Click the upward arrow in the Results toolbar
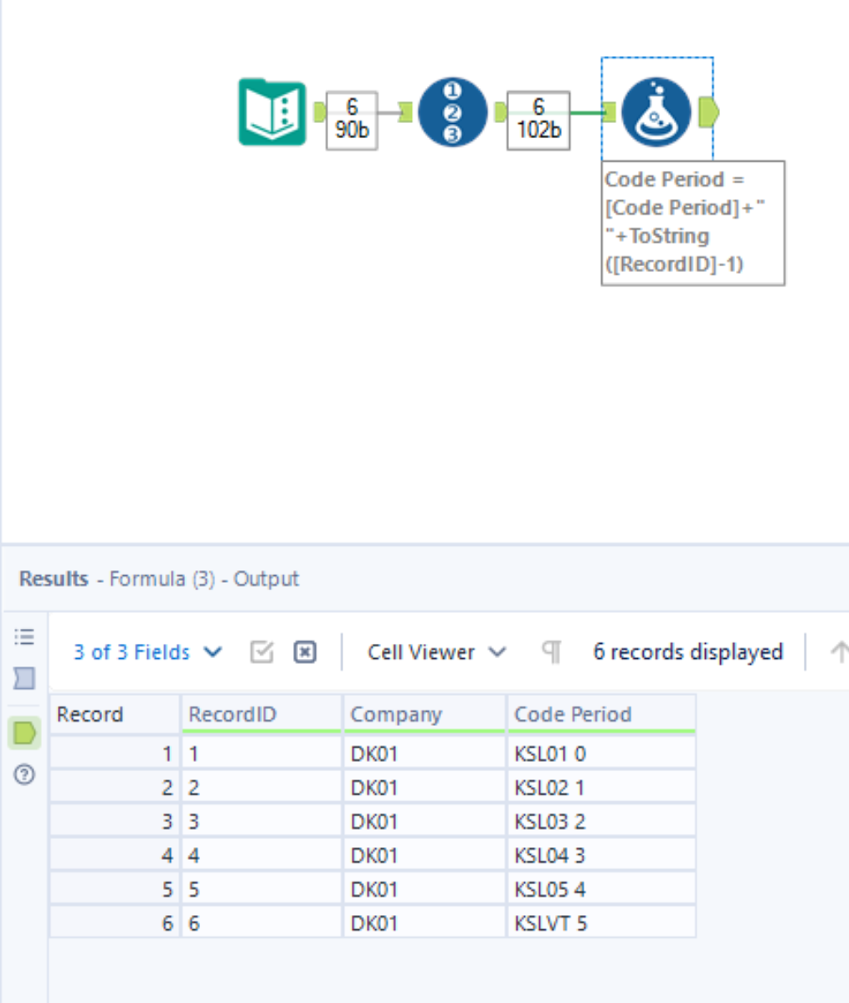Viewport: 849px width, 1003px height. (x=841, y=651)
